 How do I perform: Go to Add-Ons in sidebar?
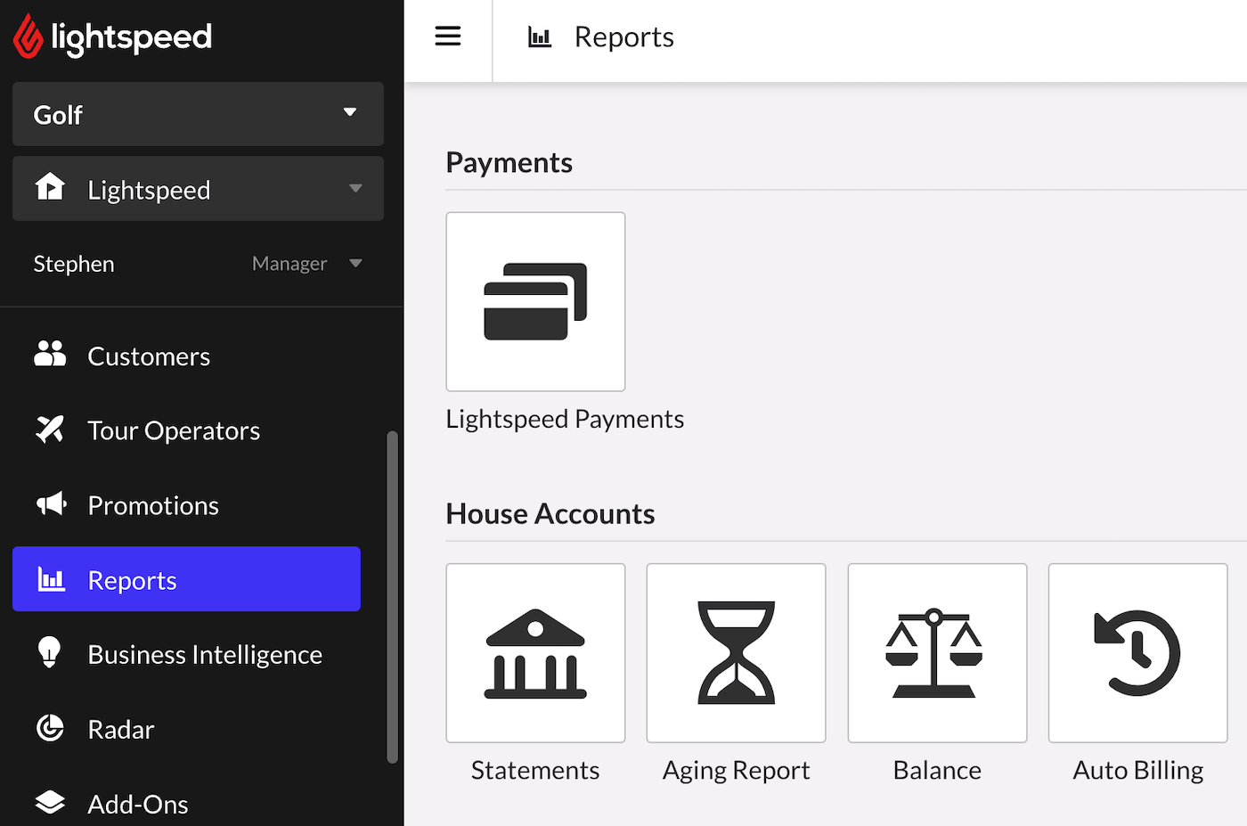[186, 804]
